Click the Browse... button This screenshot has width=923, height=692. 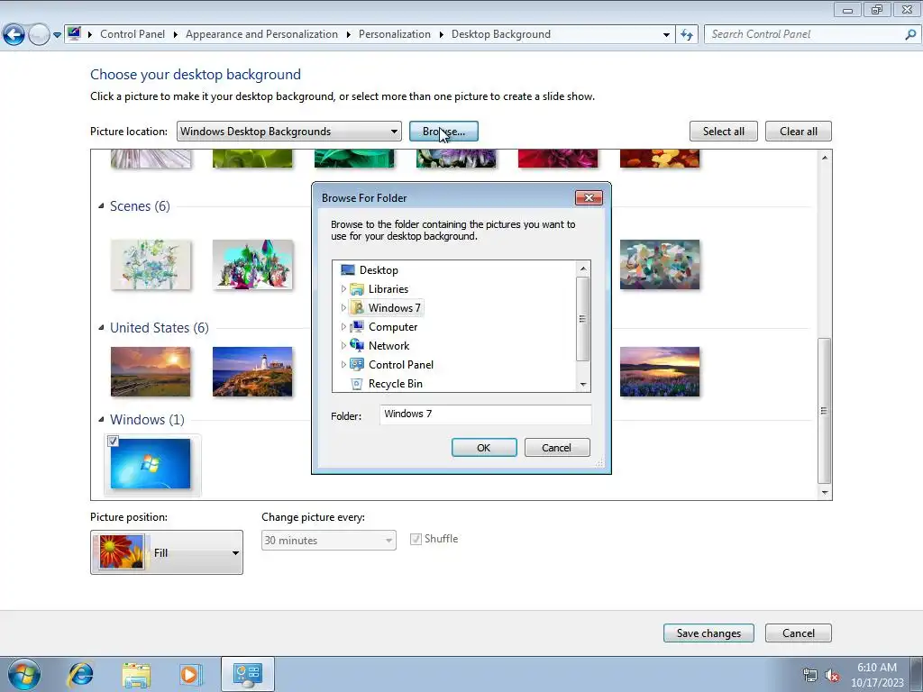coord(443,132)
